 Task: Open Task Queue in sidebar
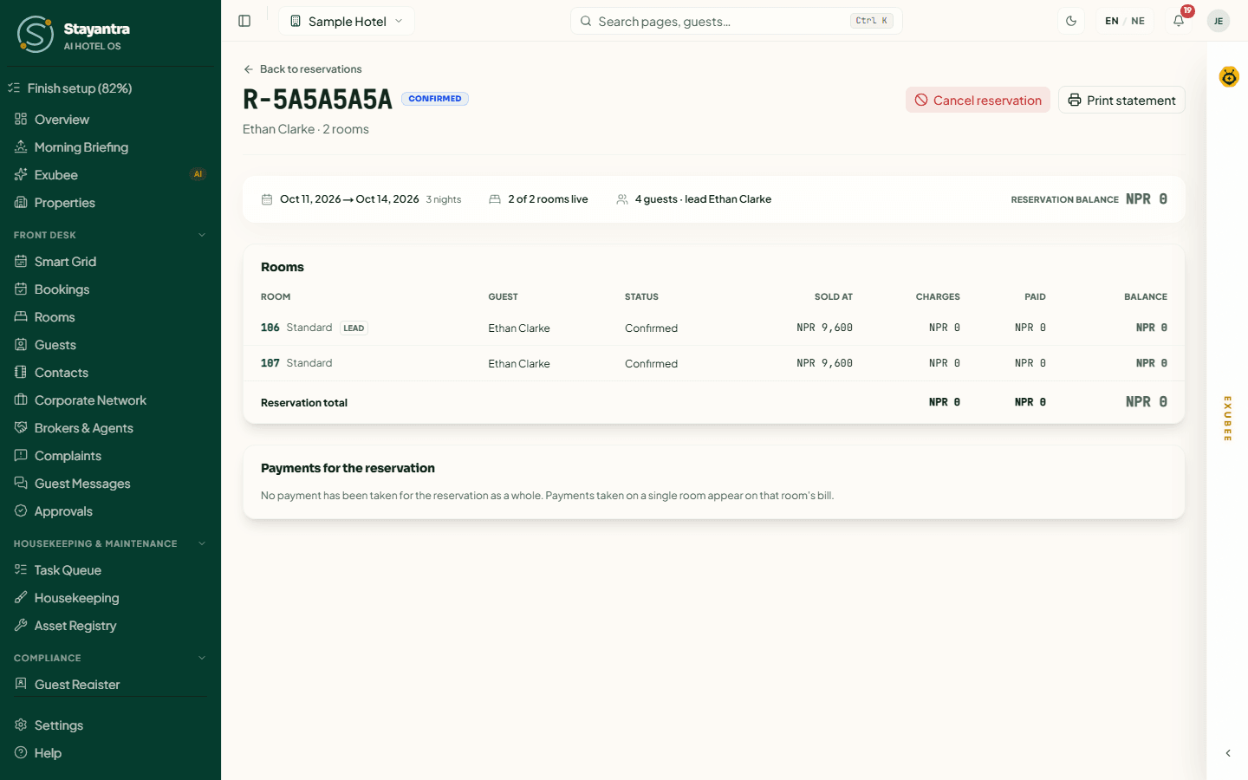[x=110, y=570]
